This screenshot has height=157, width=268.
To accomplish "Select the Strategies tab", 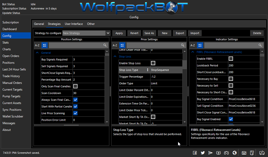I will point(54,24).
